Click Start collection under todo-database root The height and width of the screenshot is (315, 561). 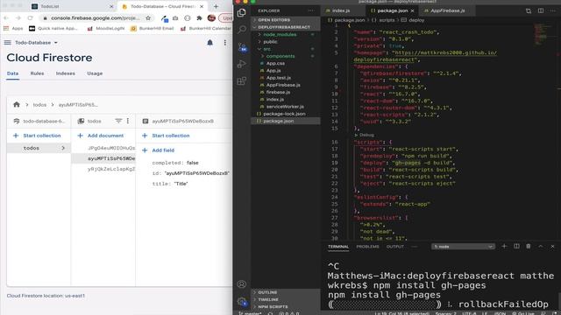tap(37, 136)
